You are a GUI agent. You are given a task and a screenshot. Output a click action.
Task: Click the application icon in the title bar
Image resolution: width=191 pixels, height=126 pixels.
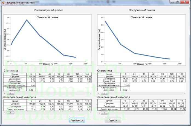coord(2,2)
